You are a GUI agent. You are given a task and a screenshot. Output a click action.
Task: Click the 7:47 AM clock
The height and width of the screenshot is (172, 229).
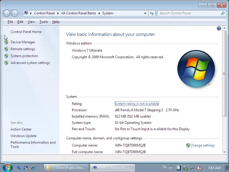coord(214,168)
